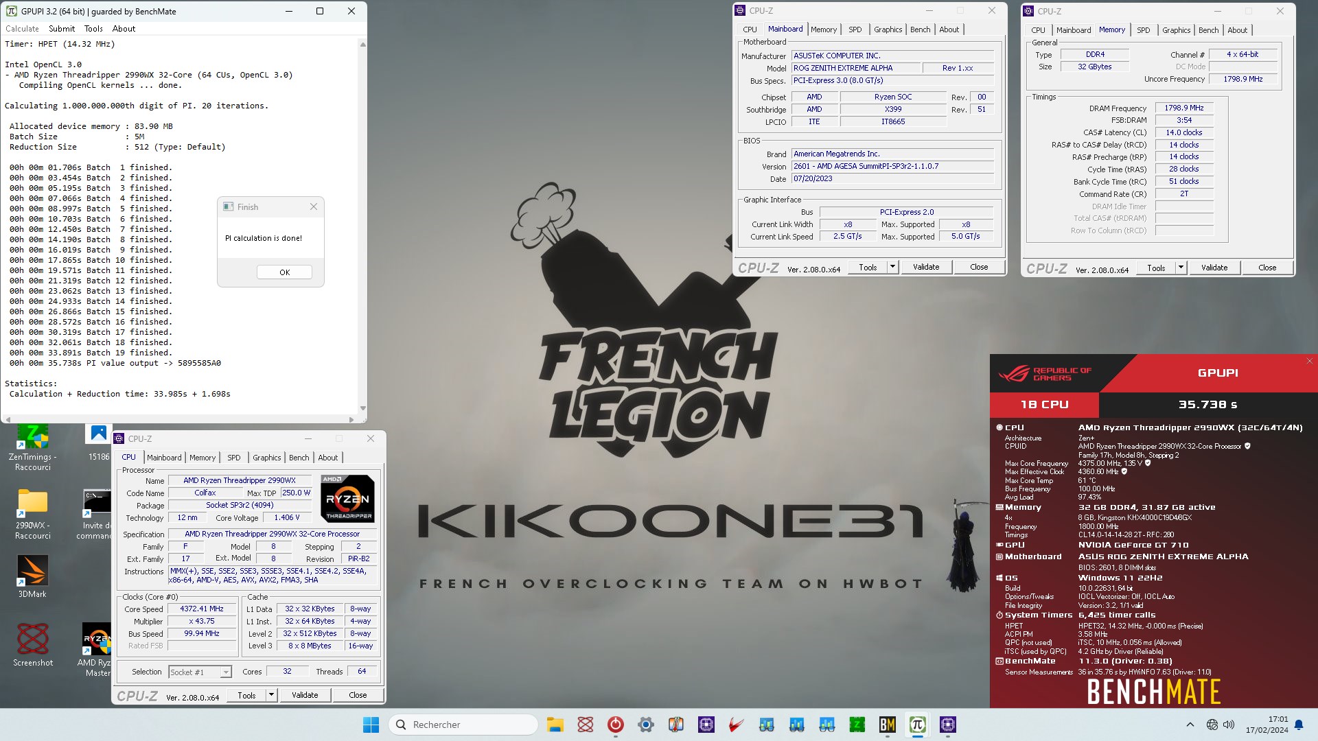This screenshot has height=741, width=1318.
Task: Expand the Selection Socket #1 combo box
Action: pyautogui.click(x=200, y=672)
